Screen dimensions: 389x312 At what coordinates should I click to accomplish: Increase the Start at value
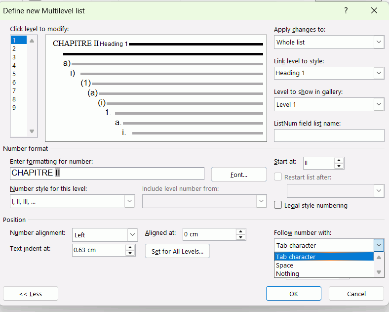339,160
